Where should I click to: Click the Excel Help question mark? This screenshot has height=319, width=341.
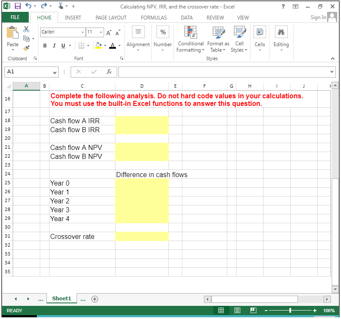(283, 6)
